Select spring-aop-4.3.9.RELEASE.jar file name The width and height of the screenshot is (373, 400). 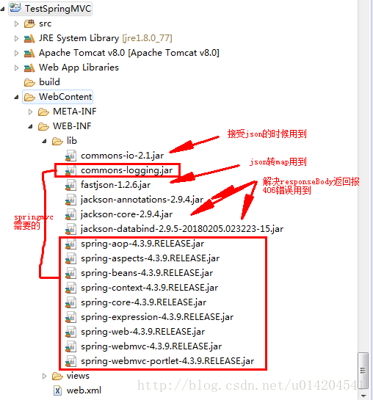142,244
